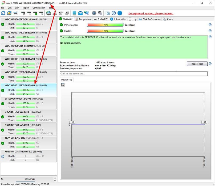
Task: Click the envelope send e-mail icon
Action: click(80, 13)
